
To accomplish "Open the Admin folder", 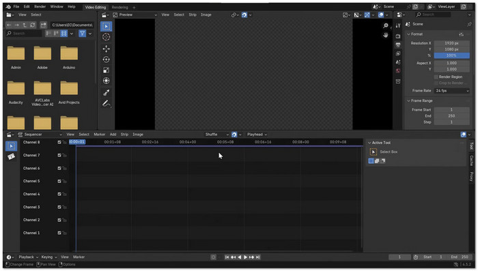I will (16, 57).
